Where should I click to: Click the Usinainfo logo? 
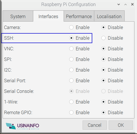pyautogui.click(x=22, y=126)
